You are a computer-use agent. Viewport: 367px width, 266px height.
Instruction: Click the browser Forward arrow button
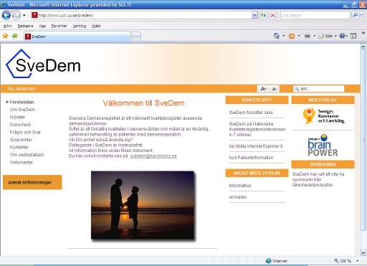[16, 16]
